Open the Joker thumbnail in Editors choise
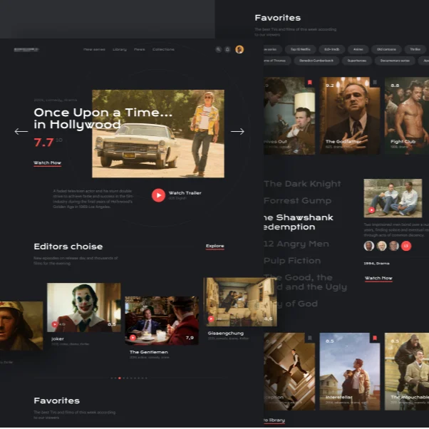 tap(83, 308)
